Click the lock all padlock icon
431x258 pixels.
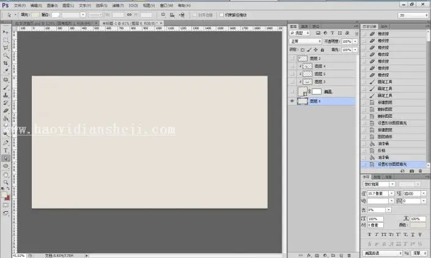click(322, 49)
